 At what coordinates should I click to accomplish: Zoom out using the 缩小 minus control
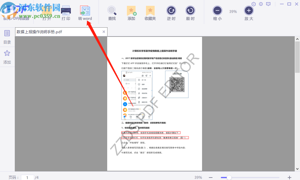click(217, 11)
